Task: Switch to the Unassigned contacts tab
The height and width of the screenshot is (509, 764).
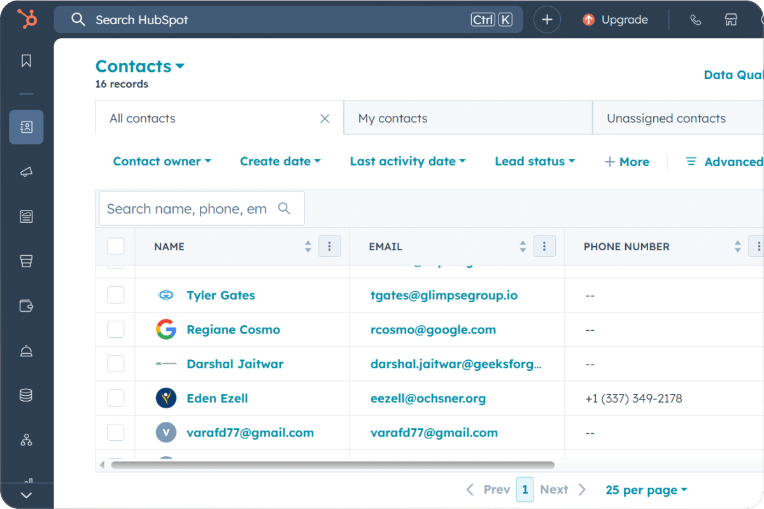Action: 666,118
